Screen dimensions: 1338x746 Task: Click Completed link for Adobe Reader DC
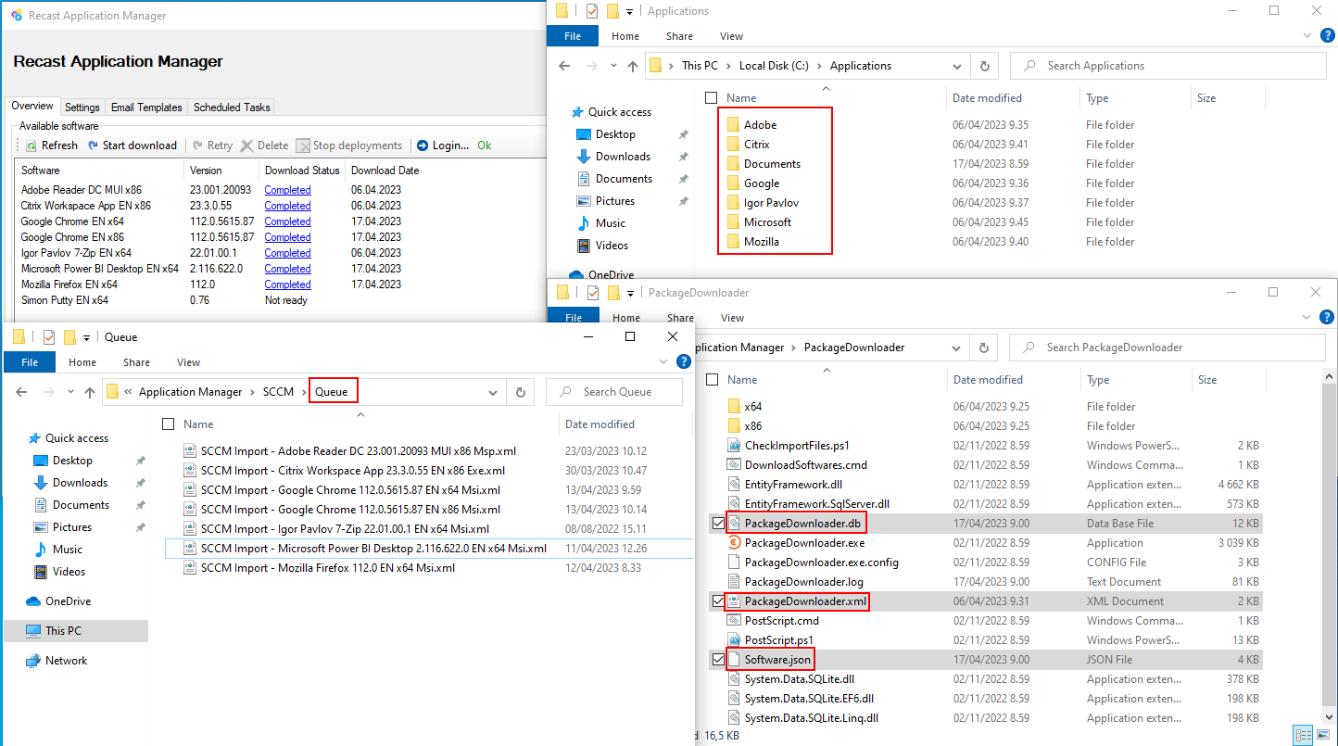287,190
